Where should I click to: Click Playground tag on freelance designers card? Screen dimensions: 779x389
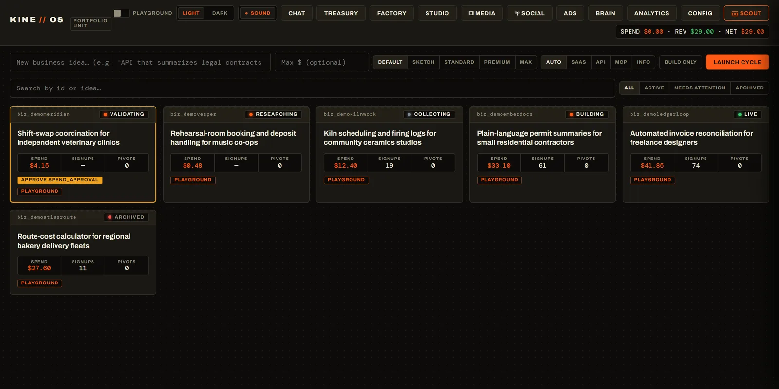point(652,180)
